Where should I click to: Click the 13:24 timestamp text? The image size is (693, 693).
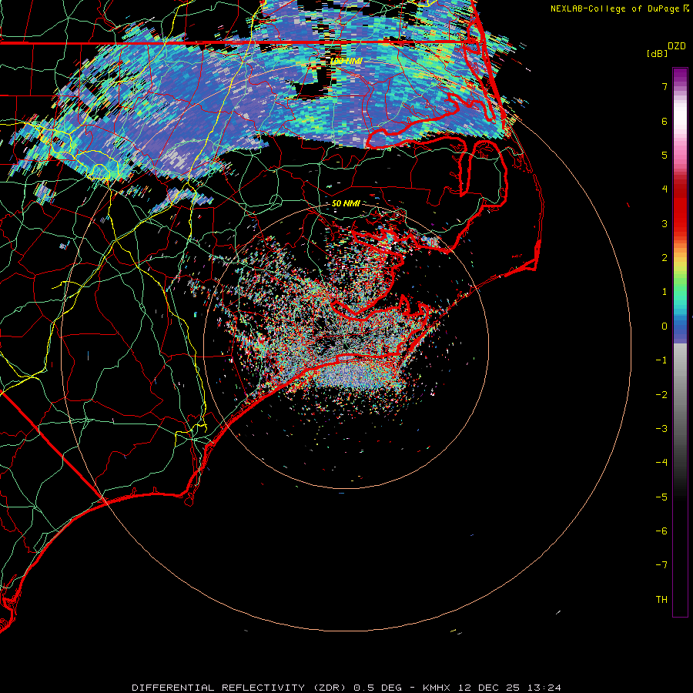(545, 688)
